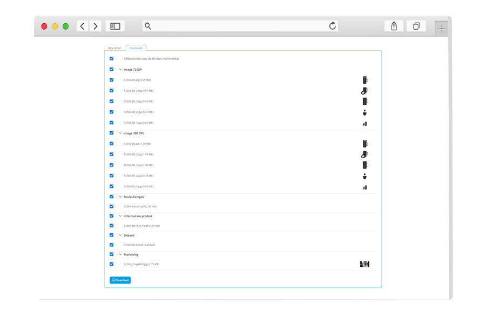The width and height of the screenshot is (486, 324).
Task: Click the browser forward arrow icon
Action: (95, 25)
